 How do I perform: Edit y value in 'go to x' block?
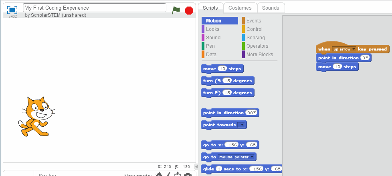251,145
